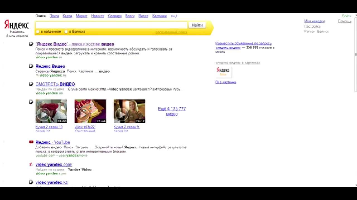Click the icon beside the second Яндекс Видео result
This screenshot has height=200, width=357.
(x=31, y=66)
